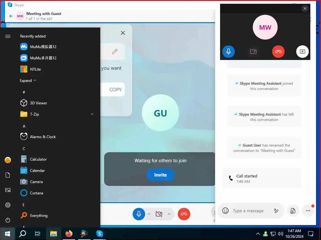Click the MW avatar in floating window

pos(265,27)
